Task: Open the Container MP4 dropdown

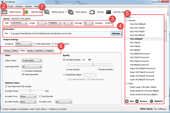Action: 24,44
